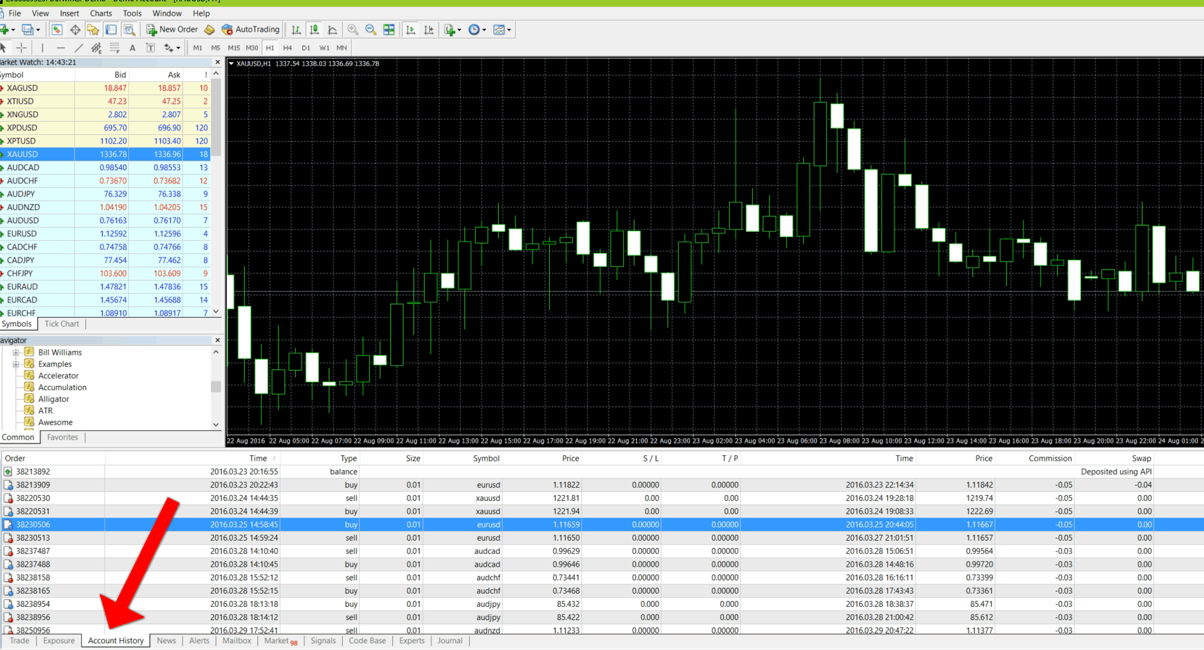Switch to the Favorites tab in Navigator
1204x650 pixels.
[63, 437]
